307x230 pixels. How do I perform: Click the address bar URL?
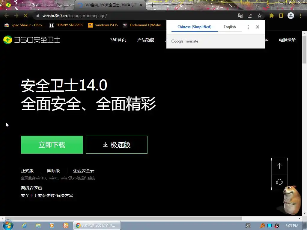pyautogui.click(x=75, y=16)
